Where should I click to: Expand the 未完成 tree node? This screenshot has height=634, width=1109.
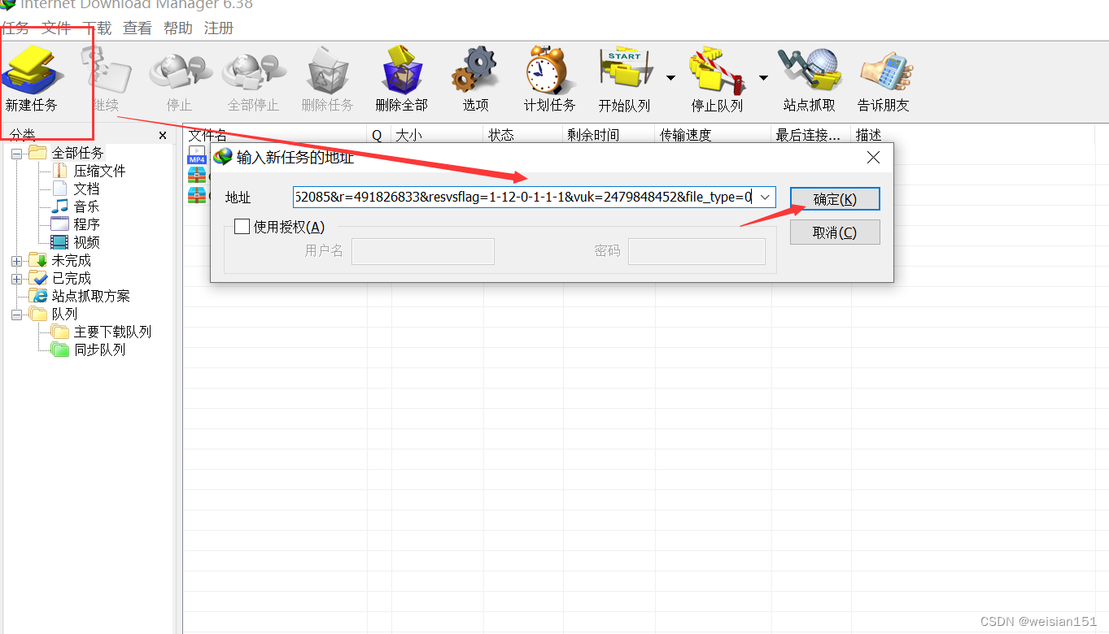(16, 261)
